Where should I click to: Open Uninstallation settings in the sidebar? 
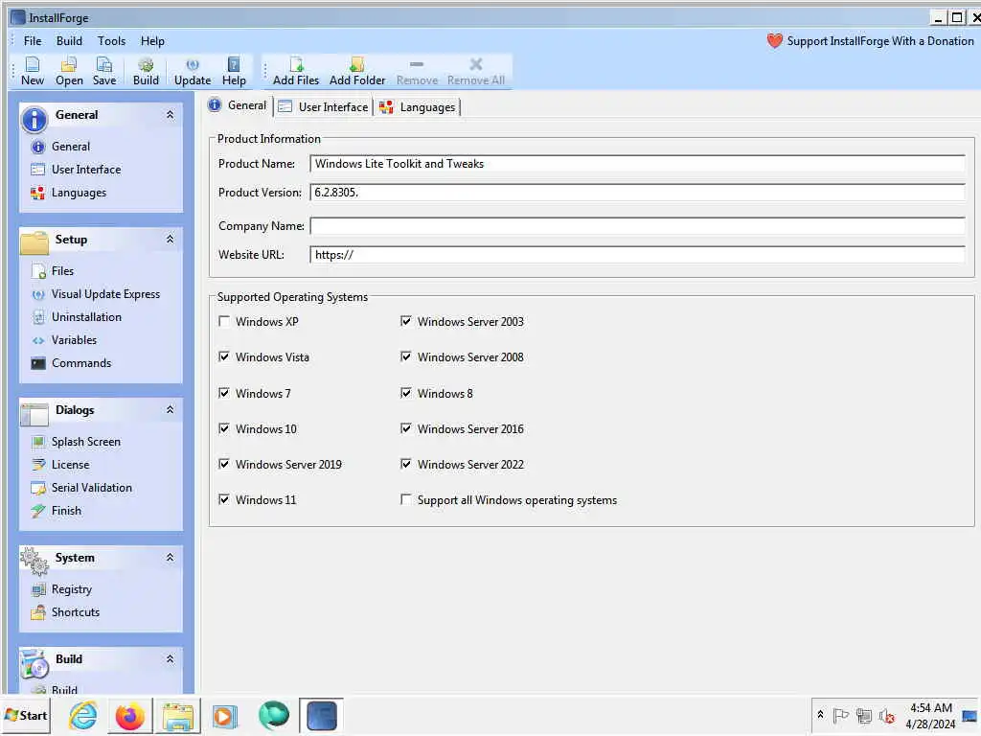pyautogui.click(x=77, y=317)
